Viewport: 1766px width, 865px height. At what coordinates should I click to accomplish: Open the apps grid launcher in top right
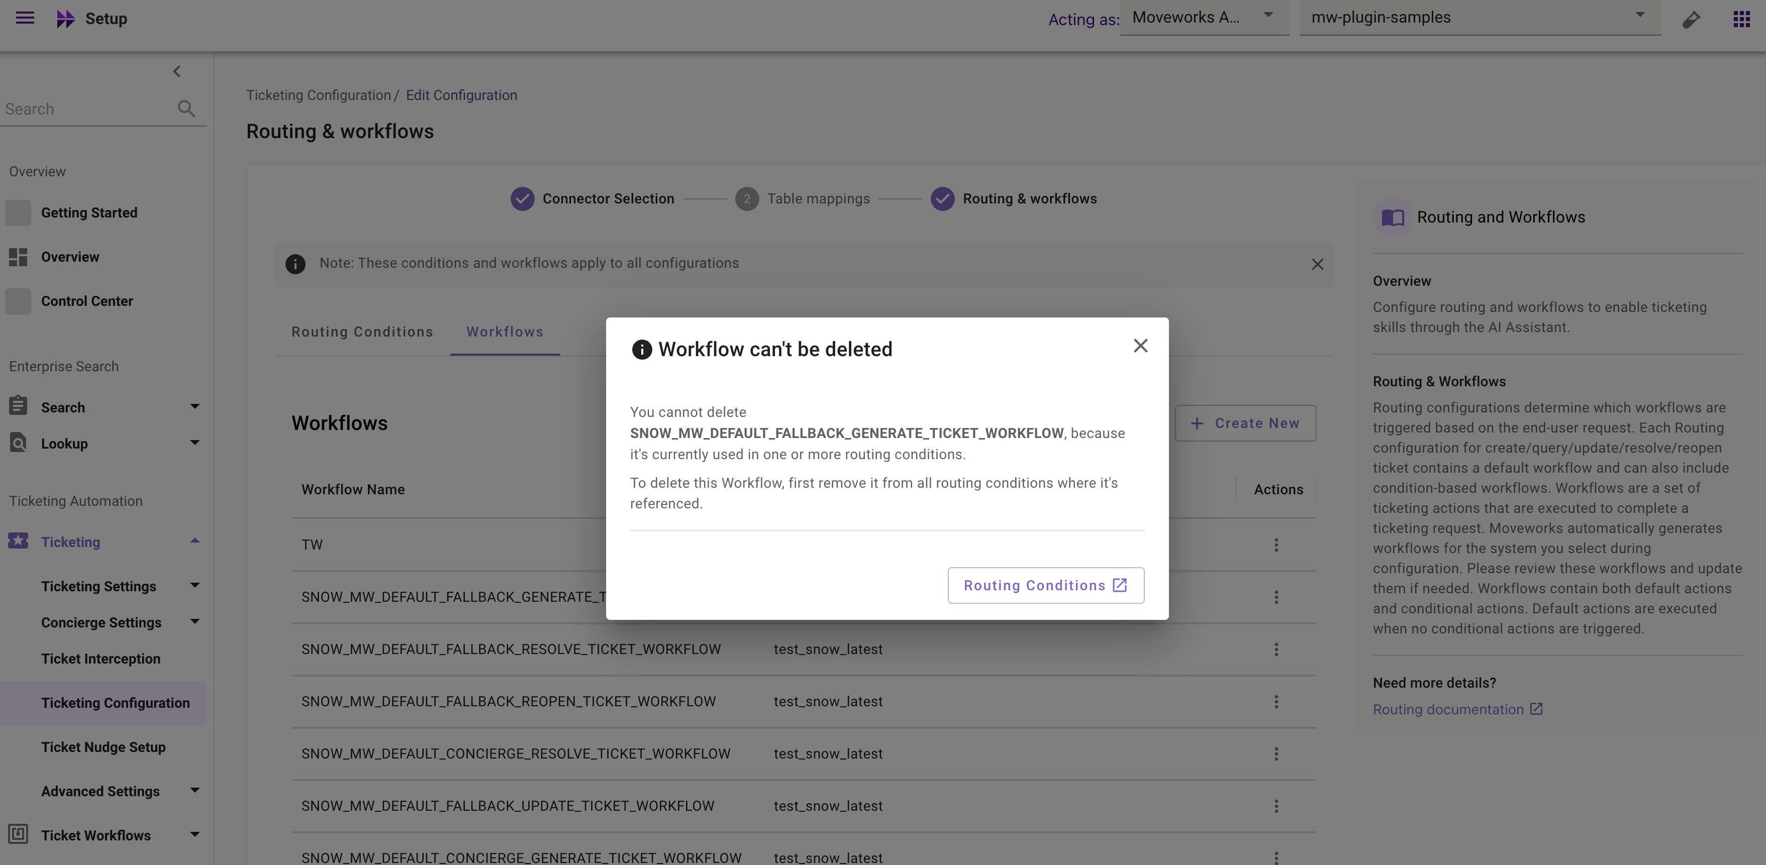pyautogui.click(x=1742, y=19)
